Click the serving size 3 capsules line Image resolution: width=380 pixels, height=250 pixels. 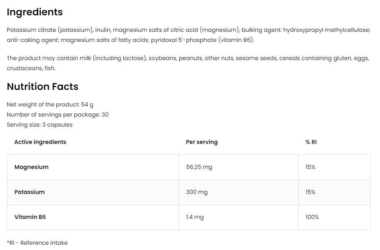tap(39, 125)
